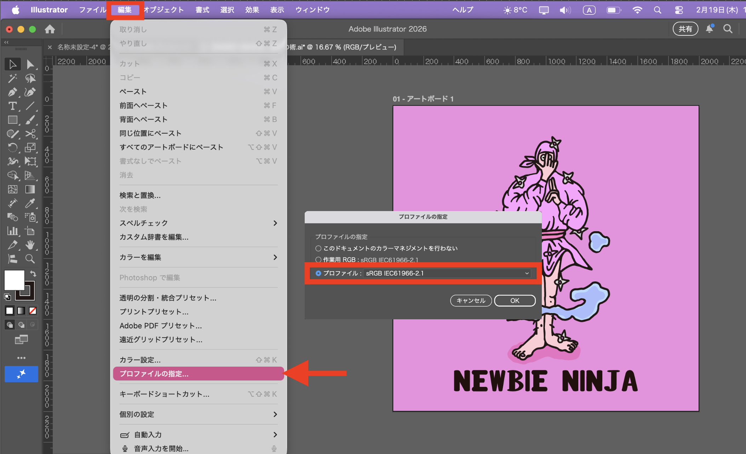
Task: Select the Pen tool
Action: coord(12,92)
